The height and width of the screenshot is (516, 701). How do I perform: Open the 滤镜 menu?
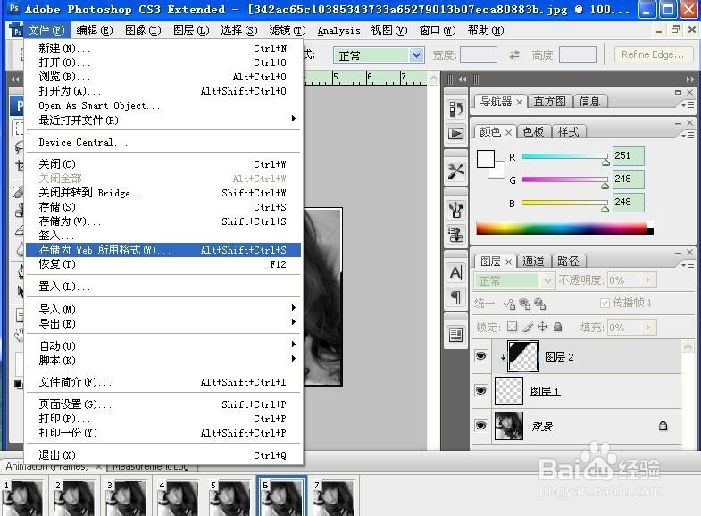tap(287, 30)
